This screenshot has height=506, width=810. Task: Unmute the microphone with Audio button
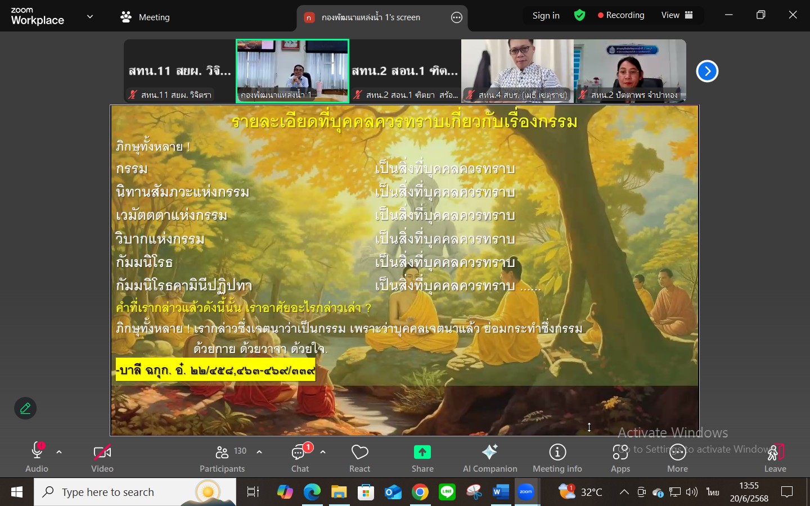click(37, 458)
